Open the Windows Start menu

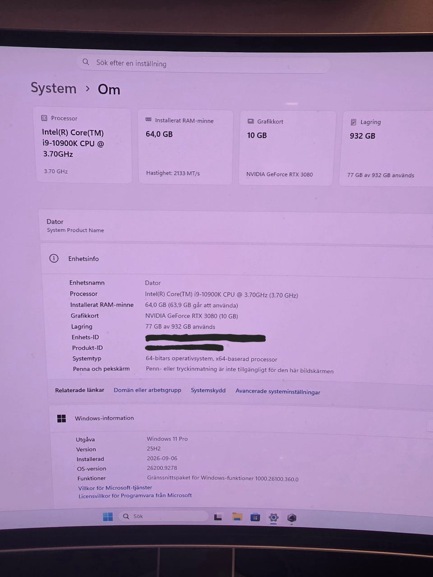coord(108,517)
